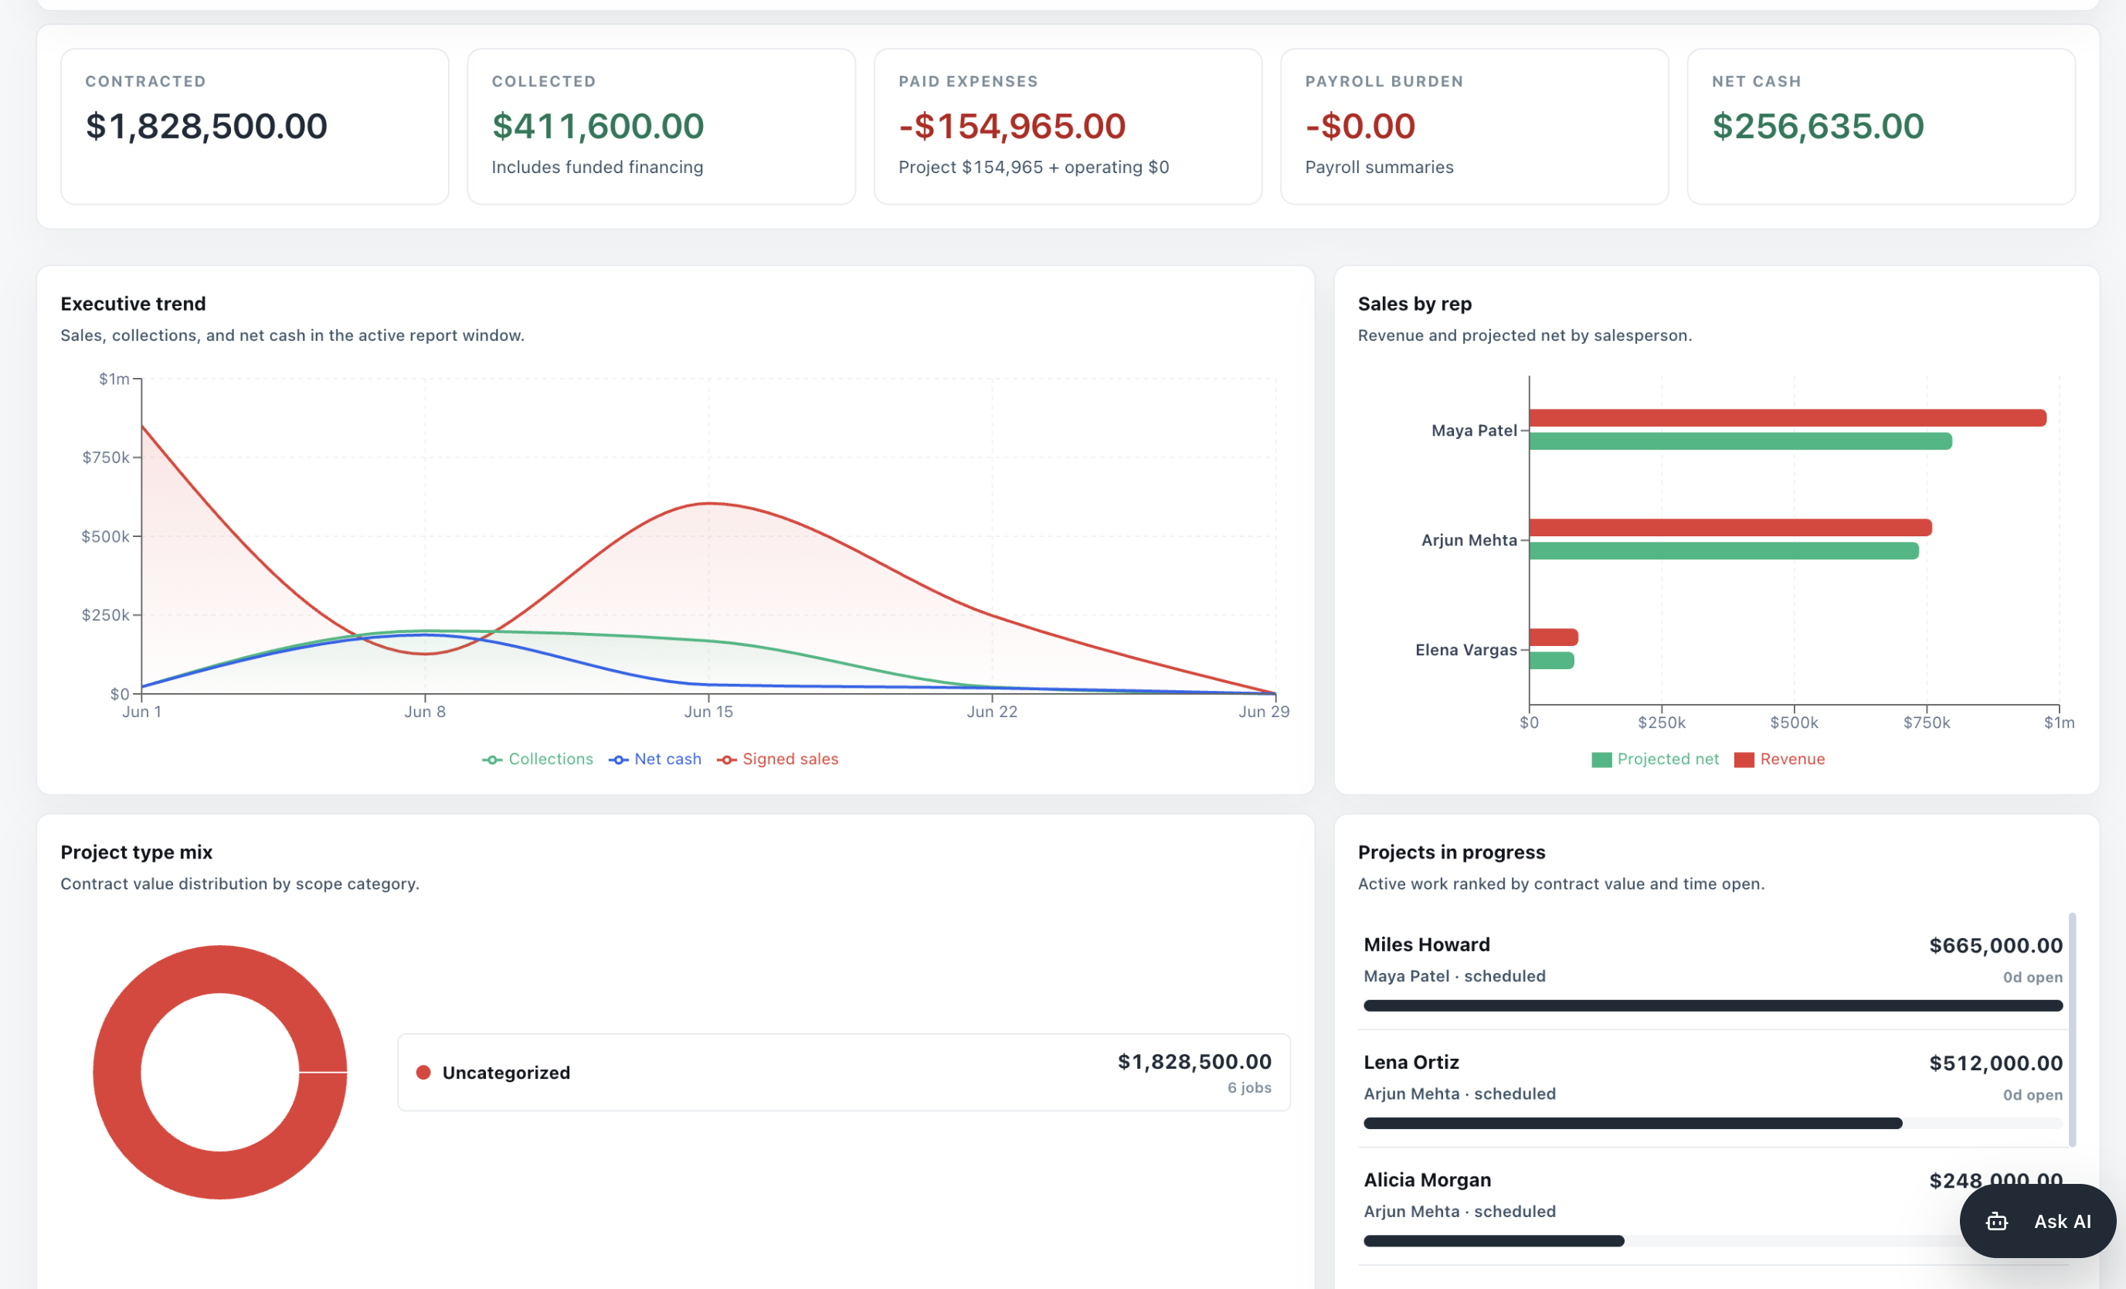Click the Executive trend heading
This screenshot has width=2126, height=1289.
tap(133, 304)
